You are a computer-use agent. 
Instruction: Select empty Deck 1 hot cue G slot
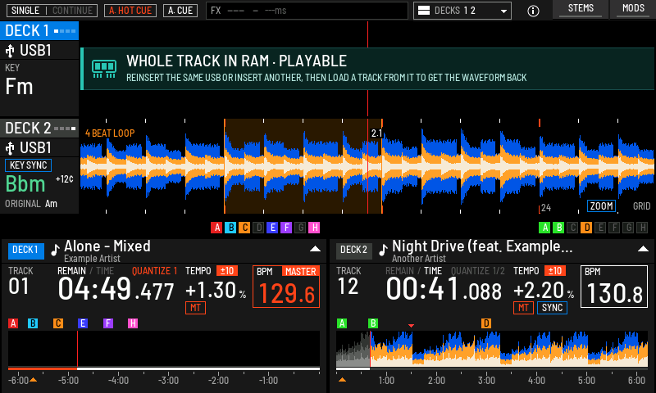pyautogui.click(x=300, y=228)
